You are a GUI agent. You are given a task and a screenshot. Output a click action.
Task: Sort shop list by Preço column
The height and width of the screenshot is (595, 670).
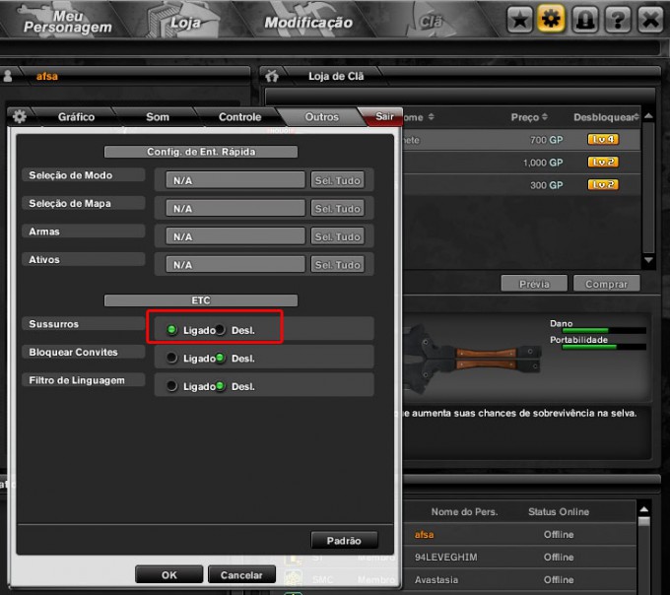click(529, 117)
